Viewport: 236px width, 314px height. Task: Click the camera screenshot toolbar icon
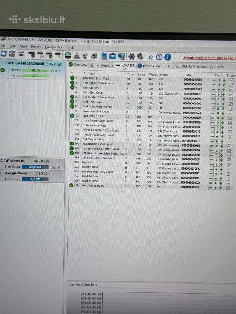point(151,57)
